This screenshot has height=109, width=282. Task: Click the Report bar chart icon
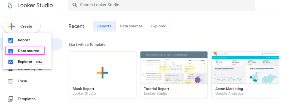(x=11, y=40)
